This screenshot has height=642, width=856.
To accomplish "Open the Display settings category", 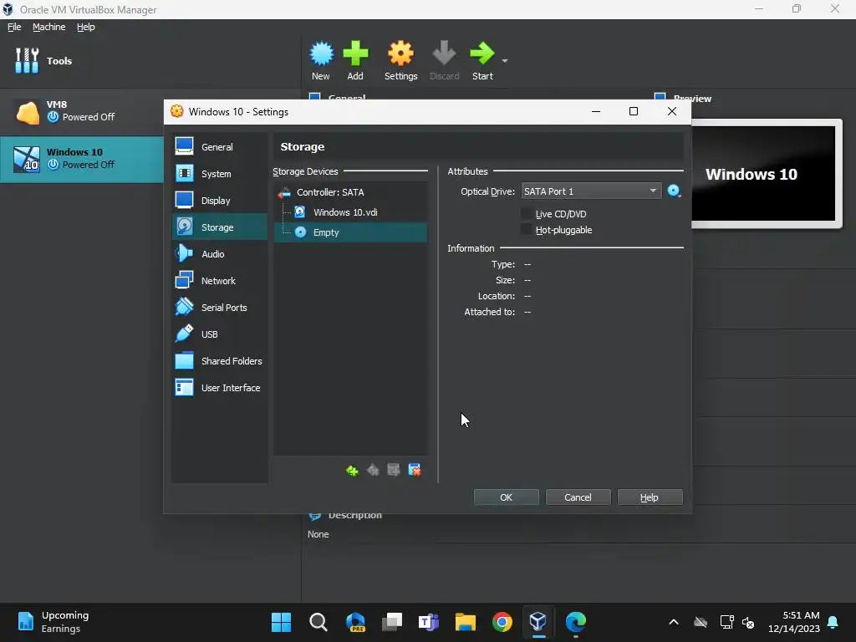I will click(x=220, y=201).
